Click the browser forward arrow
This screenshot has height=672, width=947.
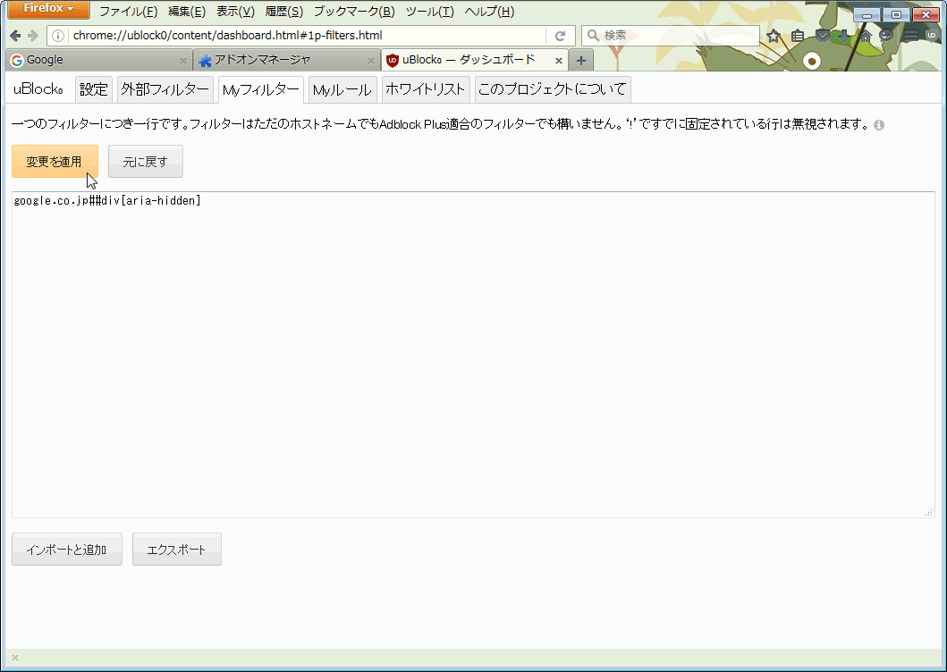pos(33,36)
